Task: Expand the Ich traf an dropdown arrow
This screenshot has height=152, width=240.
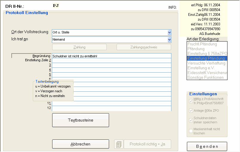Action: [169, 39]
